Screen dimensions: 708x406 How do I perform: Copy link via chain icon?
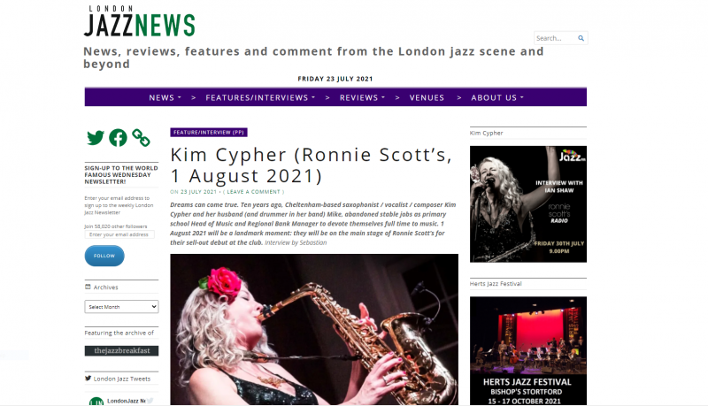coord(141,138)
